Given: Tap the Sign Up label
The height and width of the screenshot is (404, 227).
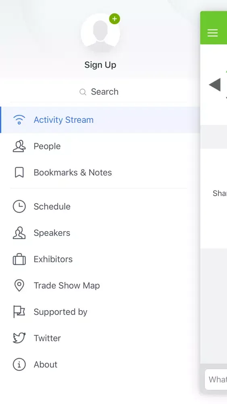Looking at the screenshot, I should coord(100,65).
